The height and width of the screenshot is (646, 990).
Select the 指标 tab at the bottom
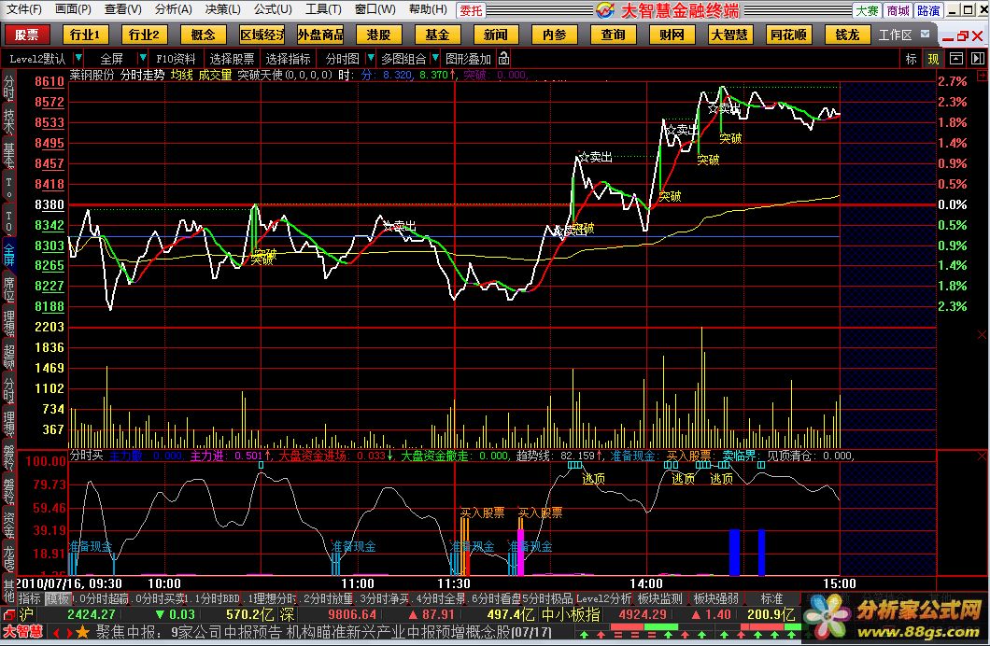[x=29, y=598]
